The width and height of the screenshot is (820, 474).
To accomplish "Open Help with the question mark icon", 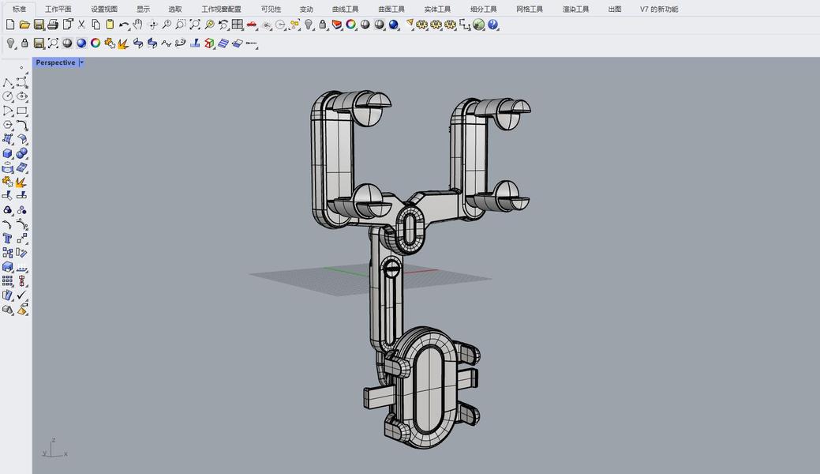I will pyautogui.click(x=492, y=24).
